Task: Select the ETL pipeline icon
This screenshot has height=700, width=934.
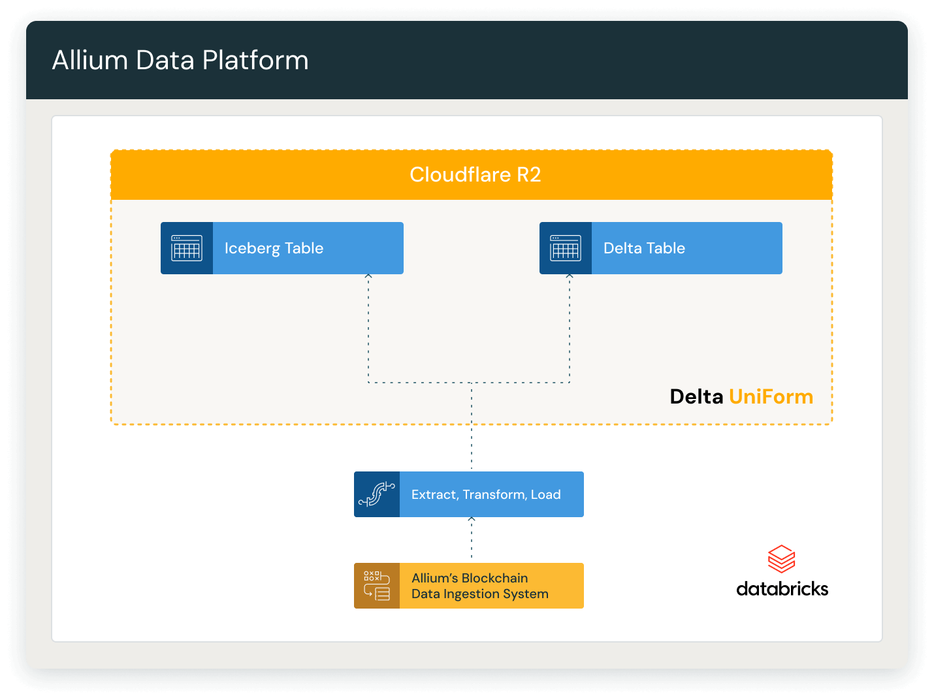Action: [378, 494]
